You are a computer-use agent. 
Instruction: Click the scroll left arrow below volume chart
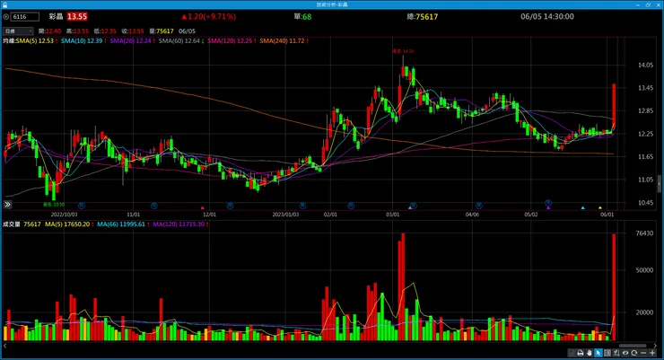point(4,346)
